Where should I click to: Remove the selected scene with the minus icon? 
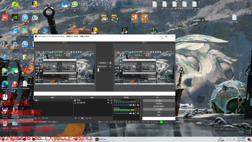point(39,118)
